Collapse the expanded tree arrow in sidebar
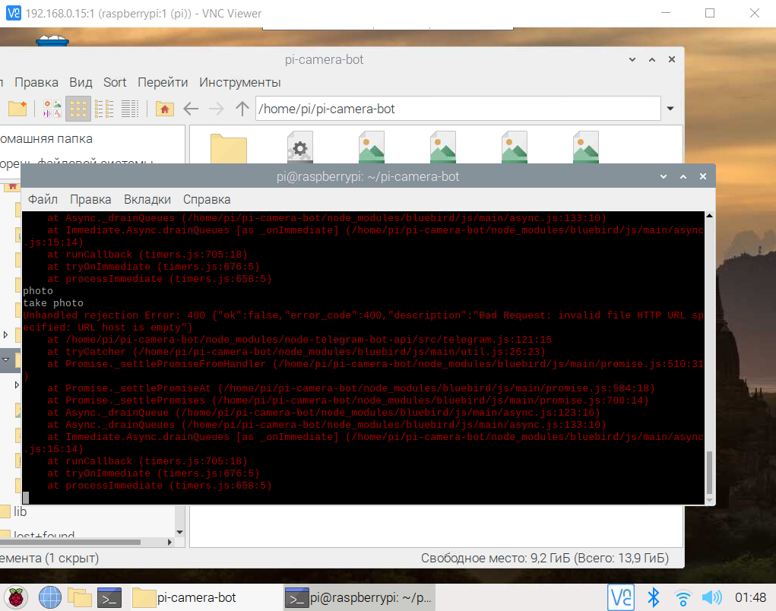 point(5,359)
